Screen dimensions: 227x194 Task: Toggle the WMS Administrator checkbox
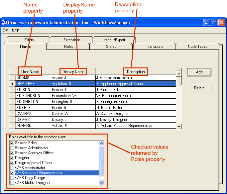(x=12, y=168)
